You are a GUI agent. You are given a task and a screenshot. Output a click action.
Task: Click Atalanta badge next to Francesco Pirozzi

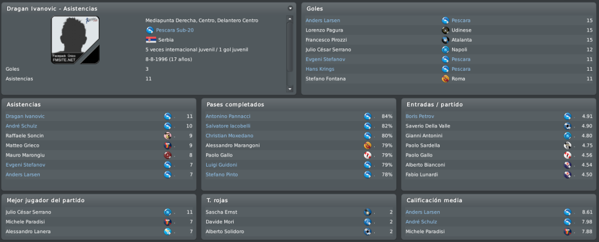(445, 40)
